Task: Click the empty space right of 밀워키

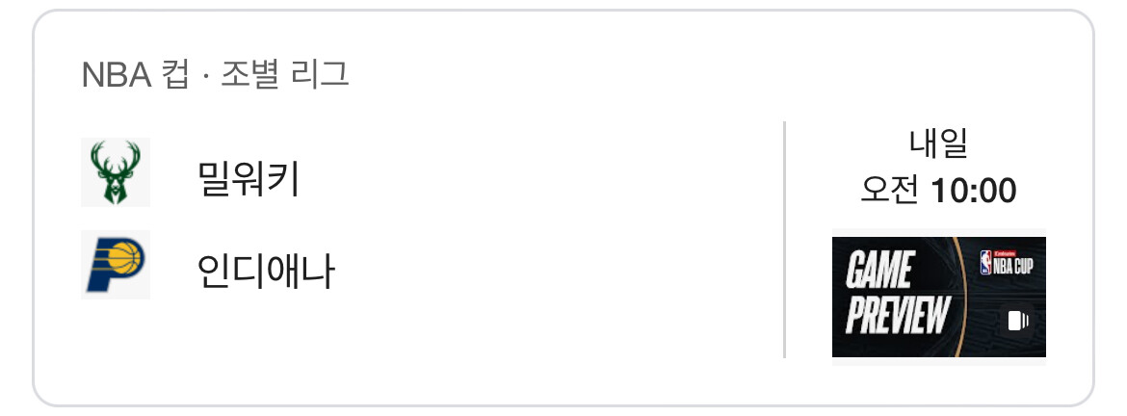Action: coord(530,178)
